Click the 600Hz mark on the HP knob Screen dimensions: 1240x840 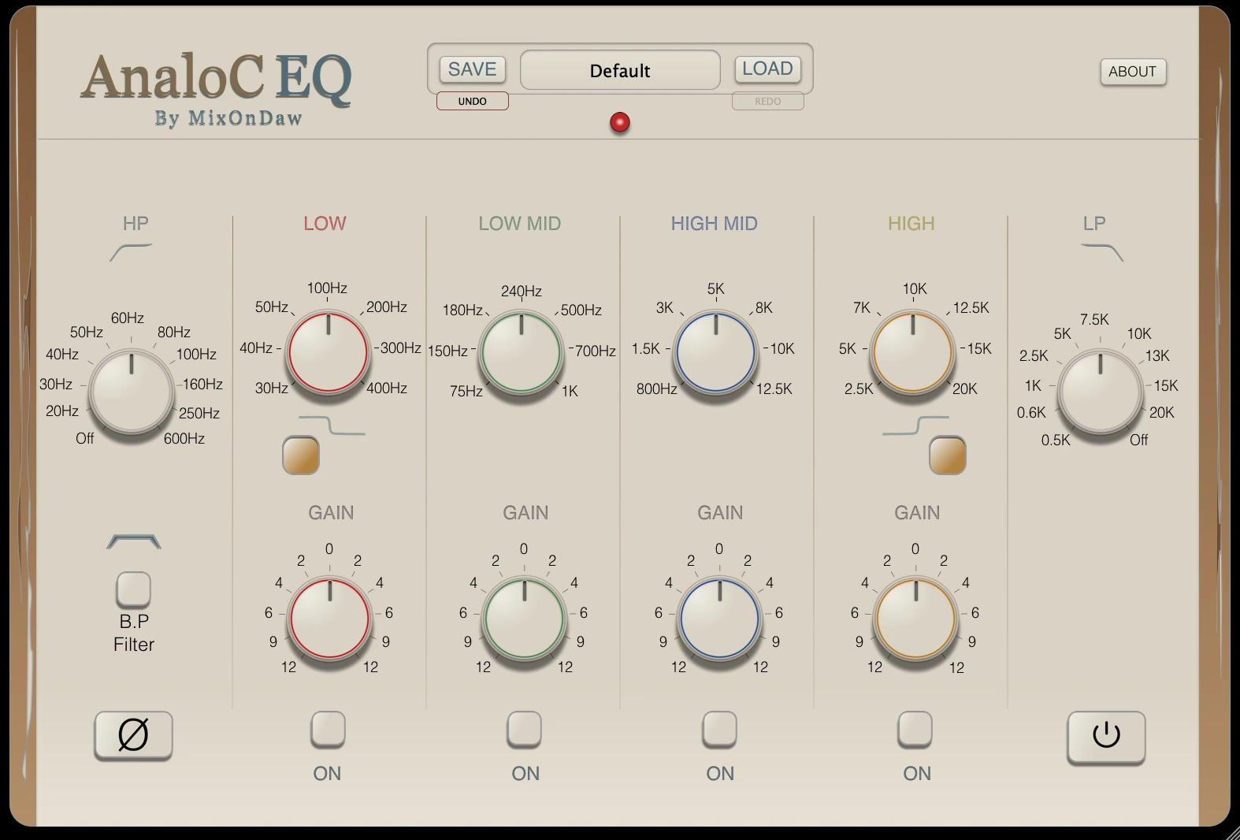click(184, 438)
